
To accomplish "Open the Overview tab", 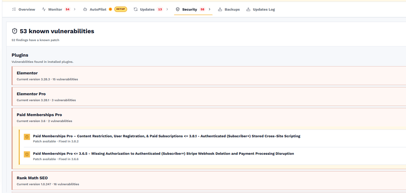I will (23, 9).
